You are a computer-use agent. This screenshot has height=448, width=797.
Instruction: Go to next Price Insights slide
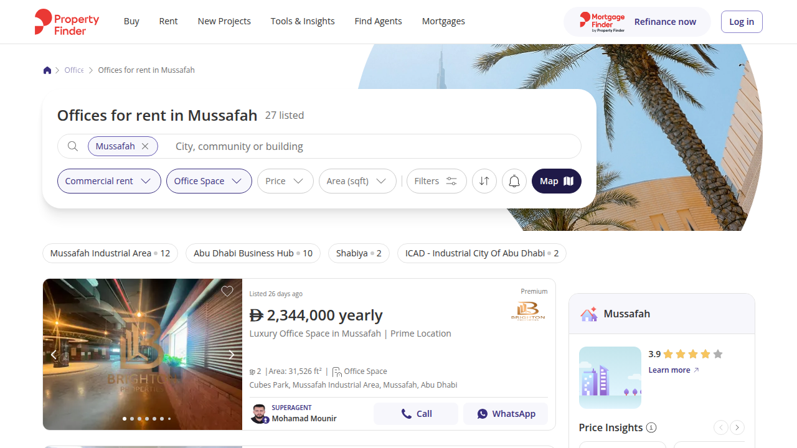pyautogui.click(x=737, y=427)
